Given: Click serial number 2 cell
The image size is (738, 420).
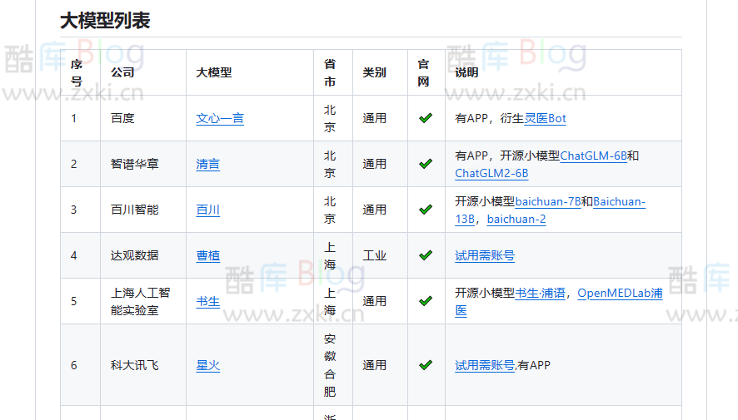Looking at the screenshot, I should (80, 164).
